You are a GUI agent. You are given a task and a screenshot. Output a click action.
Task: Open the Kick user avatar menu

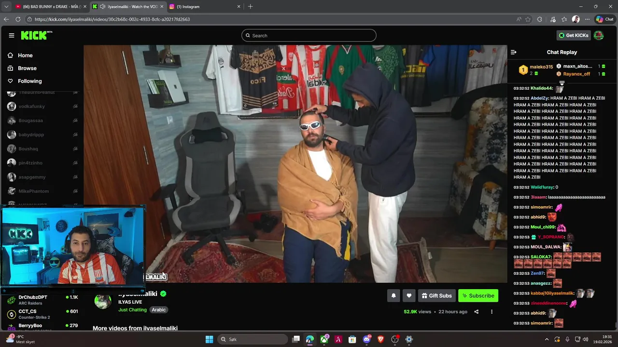(x=598, y=35)
